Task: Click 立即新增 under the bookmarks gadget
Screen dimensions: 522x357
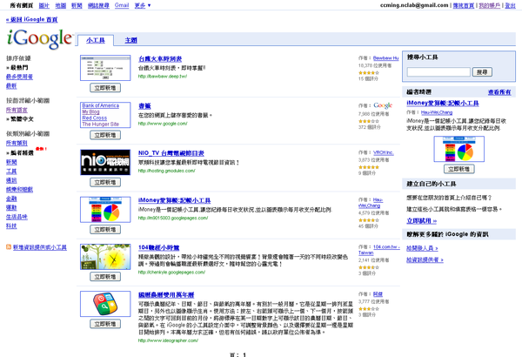Action: click(105, 135)
